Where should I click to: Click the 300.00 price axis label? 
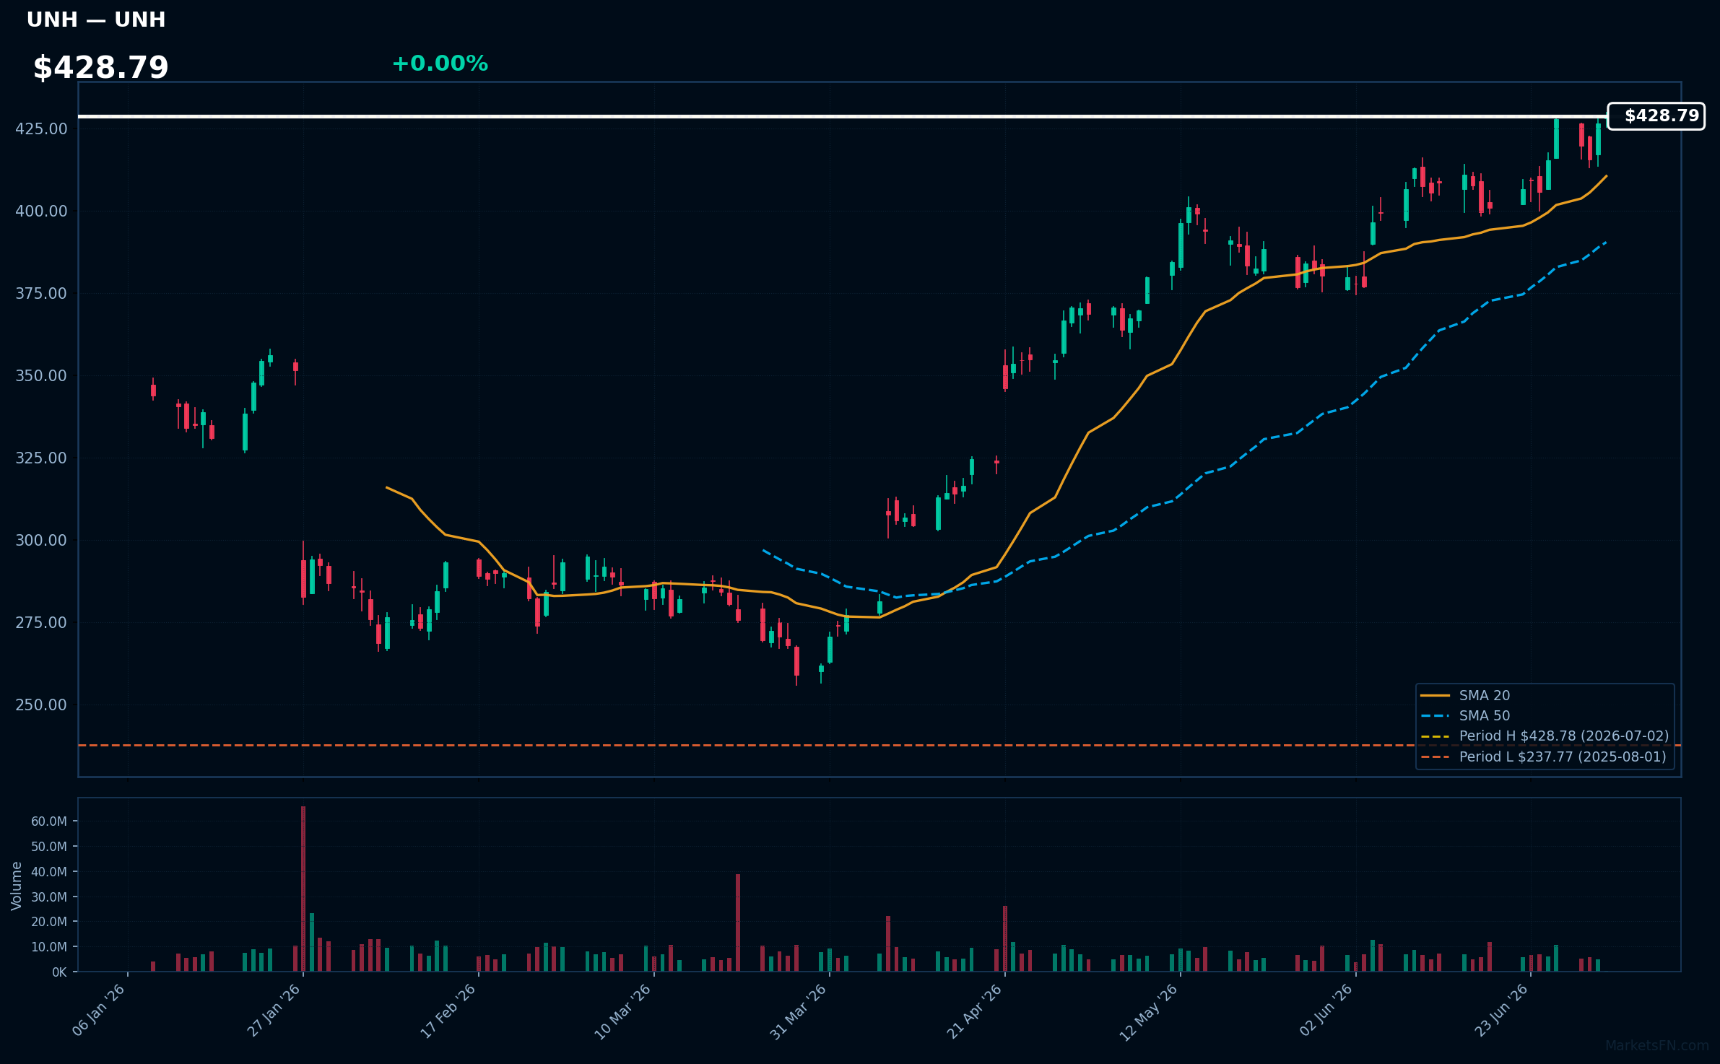tap(41, 540)
